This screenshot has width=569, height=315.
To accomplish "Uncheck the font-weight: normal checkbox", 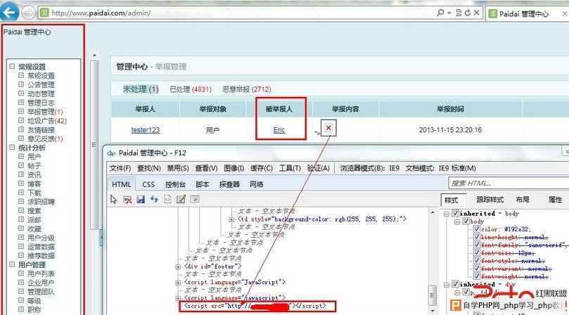I will click(x=477, y=276).
